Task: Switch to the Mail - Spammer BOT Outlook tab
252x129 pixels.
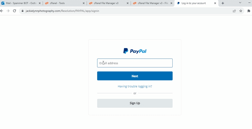Action: (21, 3)
